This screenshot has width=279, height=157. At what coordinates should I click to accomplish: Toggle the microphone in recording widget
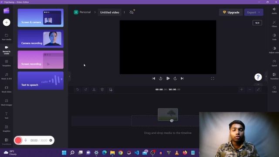[26, 140]
